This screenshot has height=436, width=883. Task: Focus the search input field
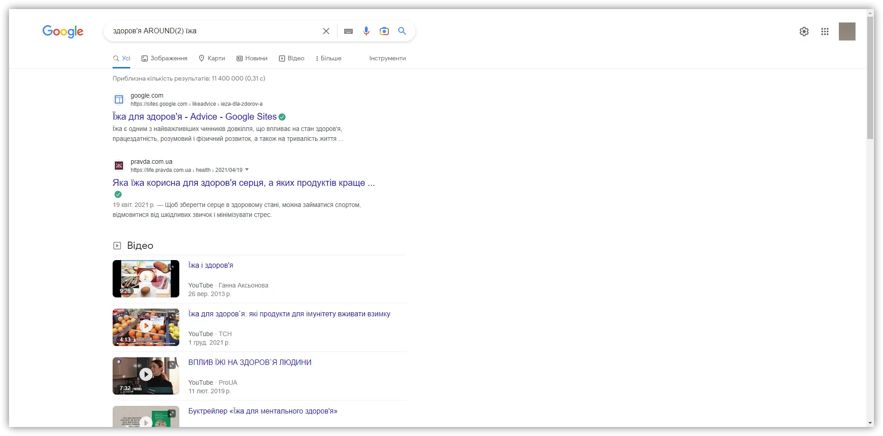point(214,31)
